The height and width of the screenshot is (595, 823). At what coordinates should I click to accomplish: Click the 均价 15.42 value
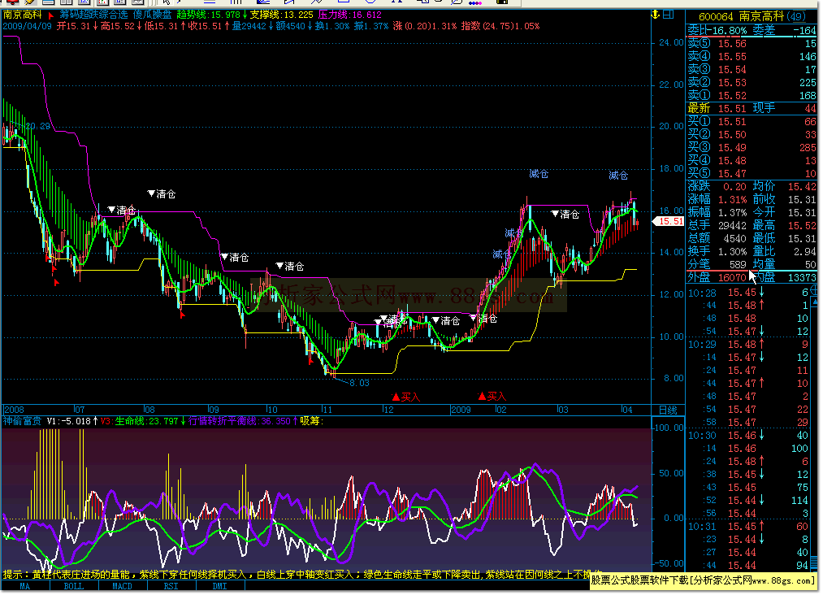click(802, 186)
